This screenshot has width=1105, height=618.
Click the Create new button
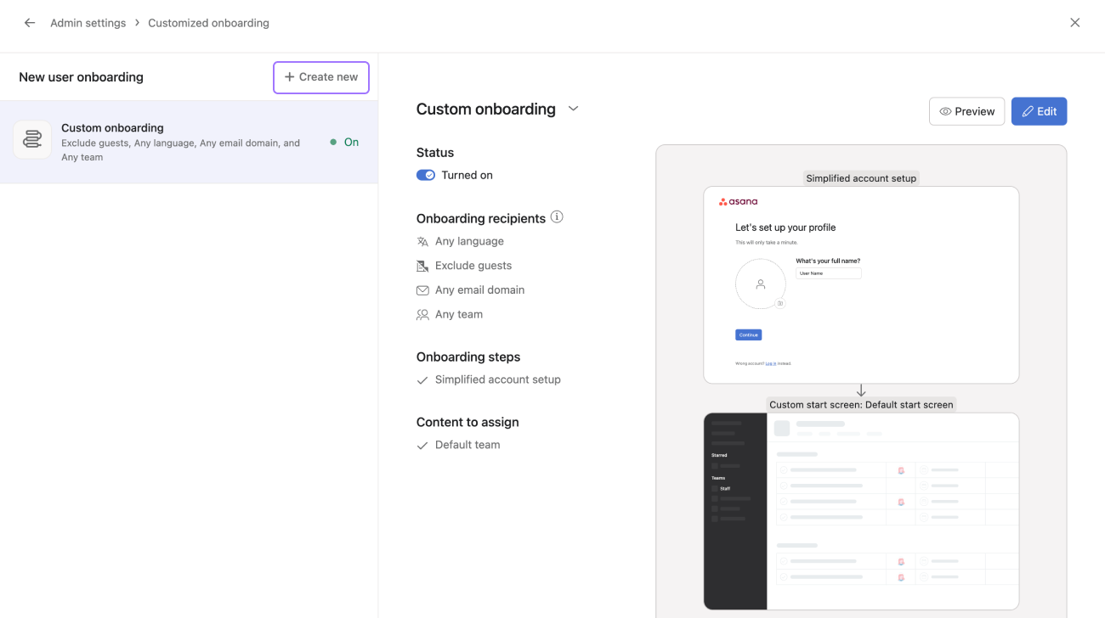(321, 77)
